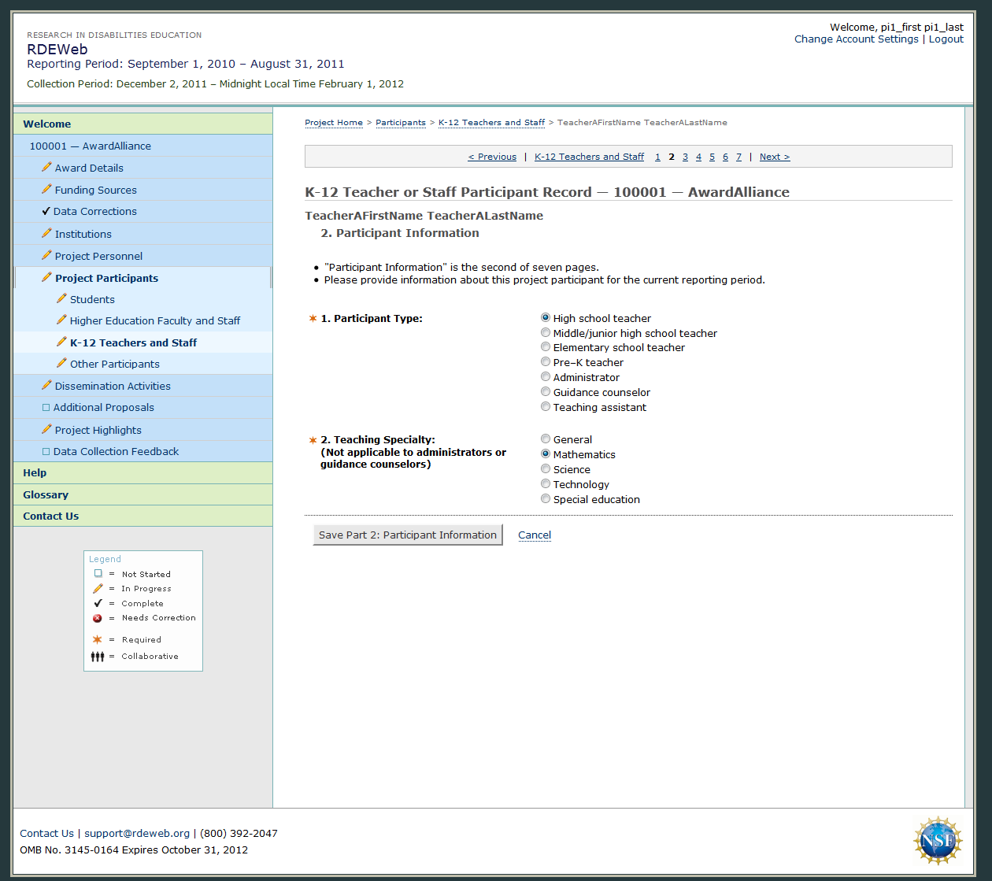Click the pencil icon beside Project Highlights

coord(46,429)
